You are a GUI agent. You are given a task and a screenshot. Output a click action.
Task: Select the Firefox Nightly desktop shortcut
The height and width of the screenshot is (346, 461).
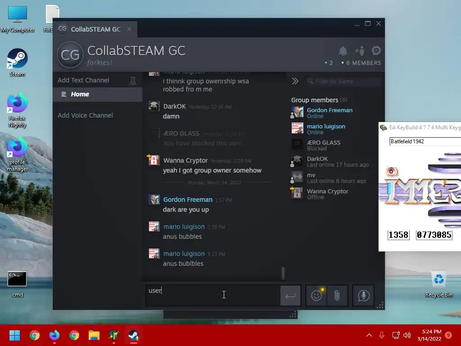pos(18,110)
